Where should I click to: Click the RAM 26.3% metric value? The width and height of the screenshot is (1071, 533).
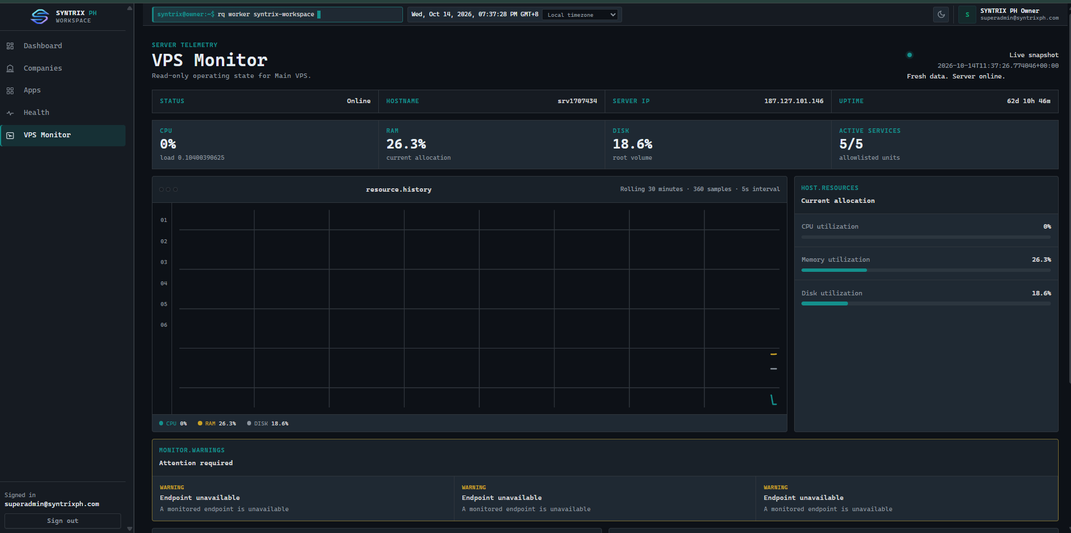pyautogui.click(x=406, y=144)
